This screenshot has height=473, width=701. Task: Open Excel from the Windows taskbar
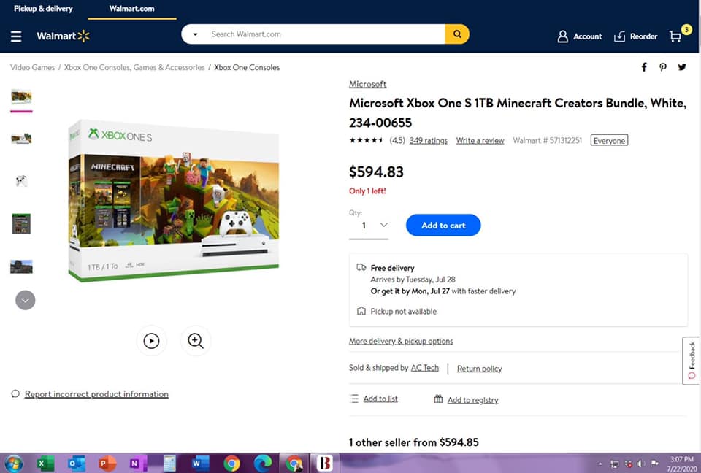[x=45, y=464]
